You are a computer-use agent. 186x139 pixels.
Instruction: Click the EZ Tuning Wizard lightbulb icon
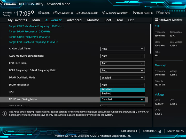(104, 13)
